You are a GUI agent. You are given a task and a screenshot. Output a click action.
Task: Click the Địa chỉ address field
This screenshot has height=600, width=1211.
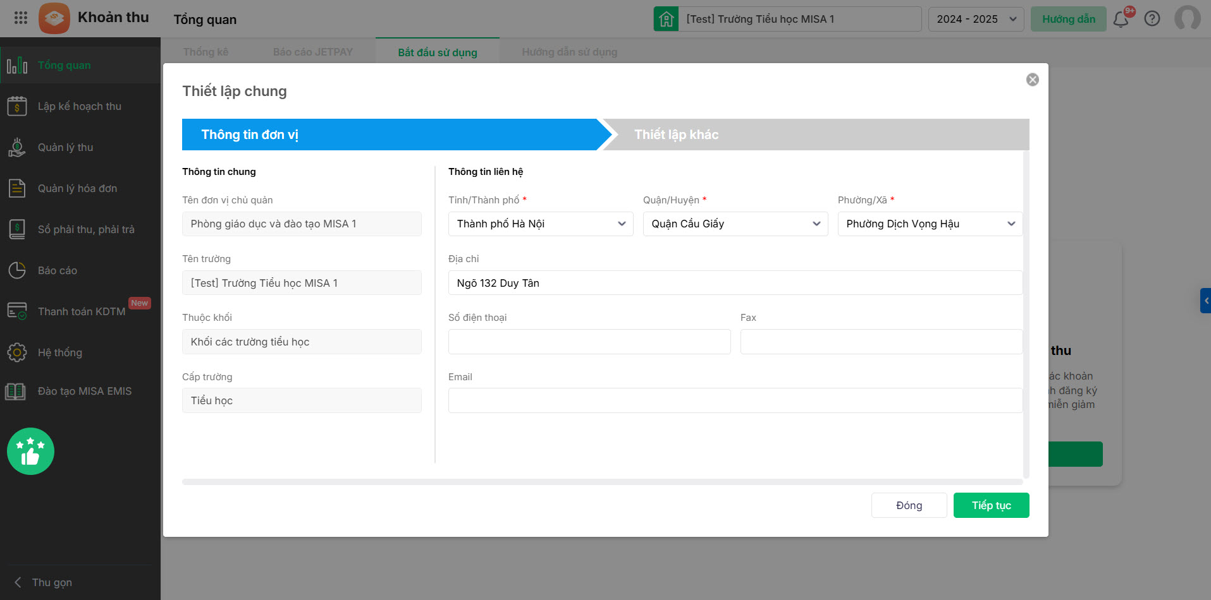(735, 283)
